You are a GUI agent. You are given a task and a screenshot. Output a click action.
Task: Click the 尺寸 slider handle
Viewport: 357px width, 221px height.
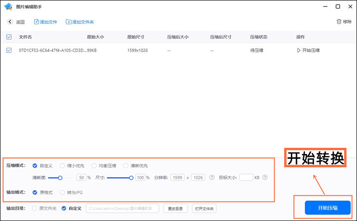click(x=131, y=178)
